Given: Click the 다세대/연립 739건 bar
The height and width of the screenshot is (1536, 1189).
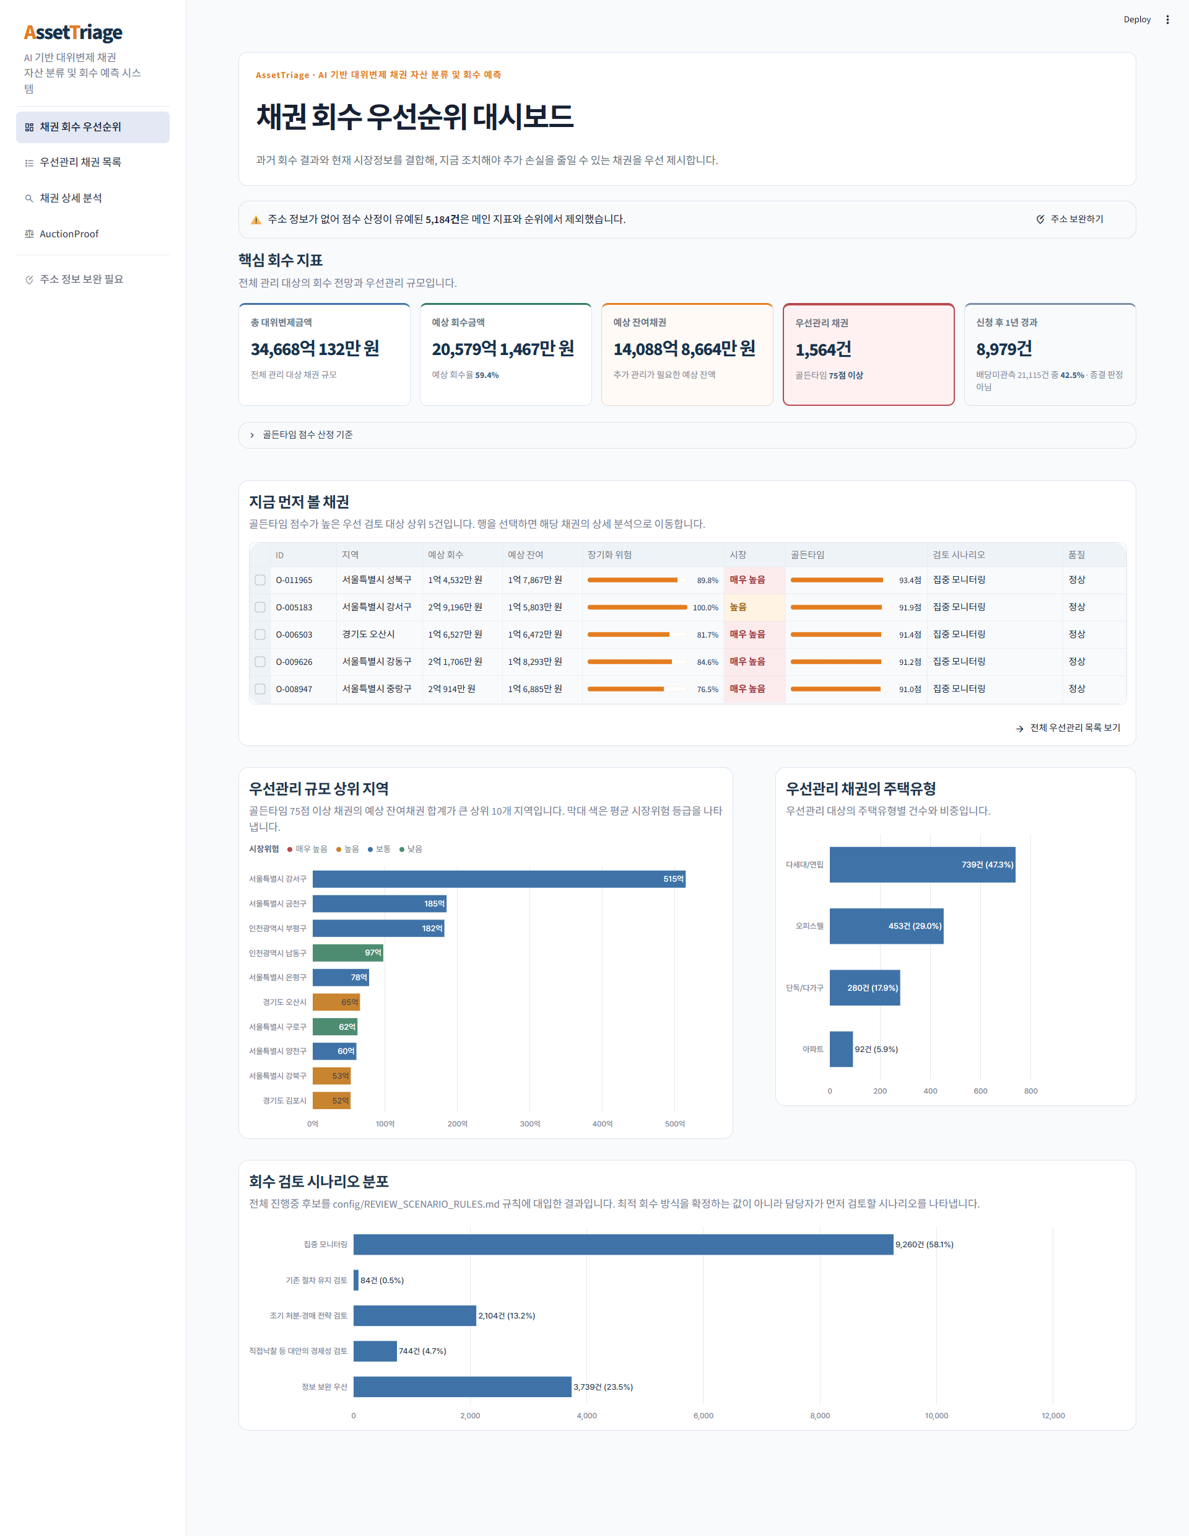Looking at the screenshot, I should pyautogui.click(x=922, y=865).
